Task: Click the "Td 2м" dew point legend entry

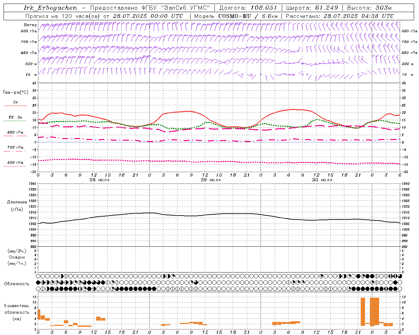Action: pyautogui.click(x=15, y=117)
